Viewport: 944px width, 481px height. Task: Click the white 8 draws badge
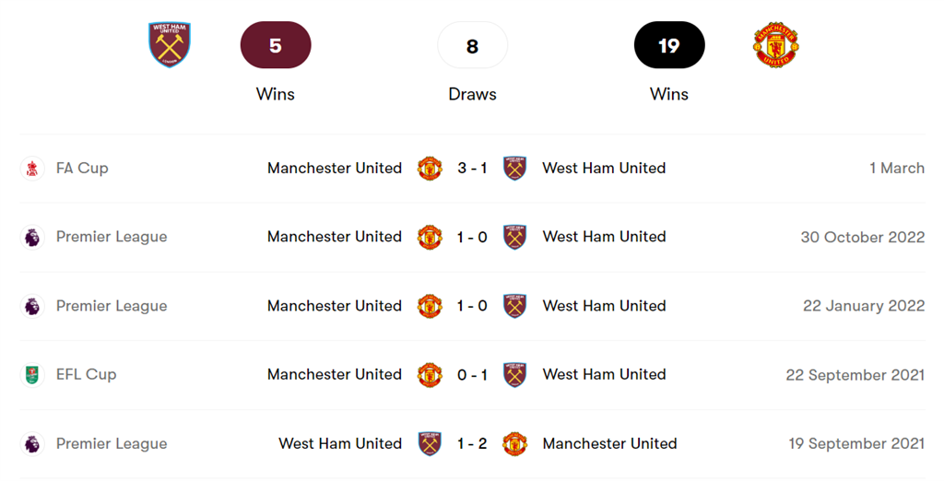[x=472, y=45]
